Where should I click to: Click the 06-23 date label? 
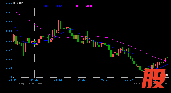(x=129, y=80)
